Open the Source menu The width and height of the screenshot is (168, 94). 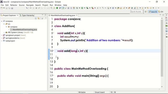pyautogui.click(x=22, y=5)
